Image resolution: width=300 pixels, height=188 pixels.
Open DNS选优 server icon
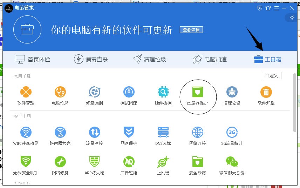(x=163, y=132)
